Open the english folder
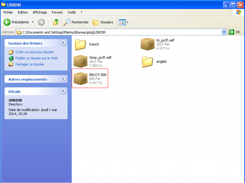The height and width of the screenshot is (183, 245). pos(147,61)
